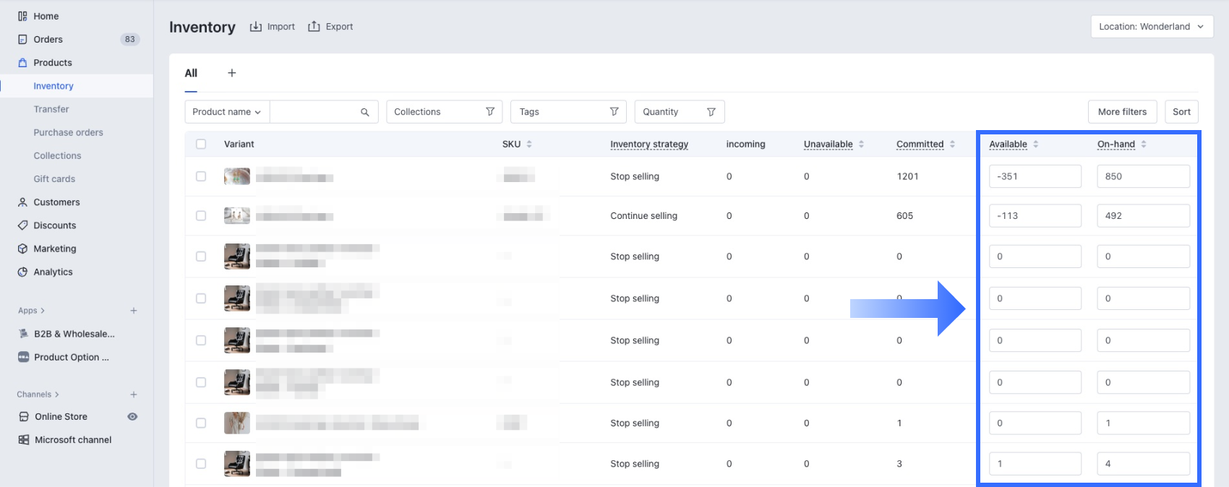Expand the Channels section chevron
Screen dimensions: 1229x487
[x=57, y=395]
